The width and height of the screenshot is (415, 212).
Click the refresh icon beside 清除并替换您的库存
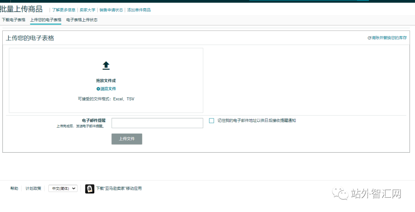click(369, 38)
